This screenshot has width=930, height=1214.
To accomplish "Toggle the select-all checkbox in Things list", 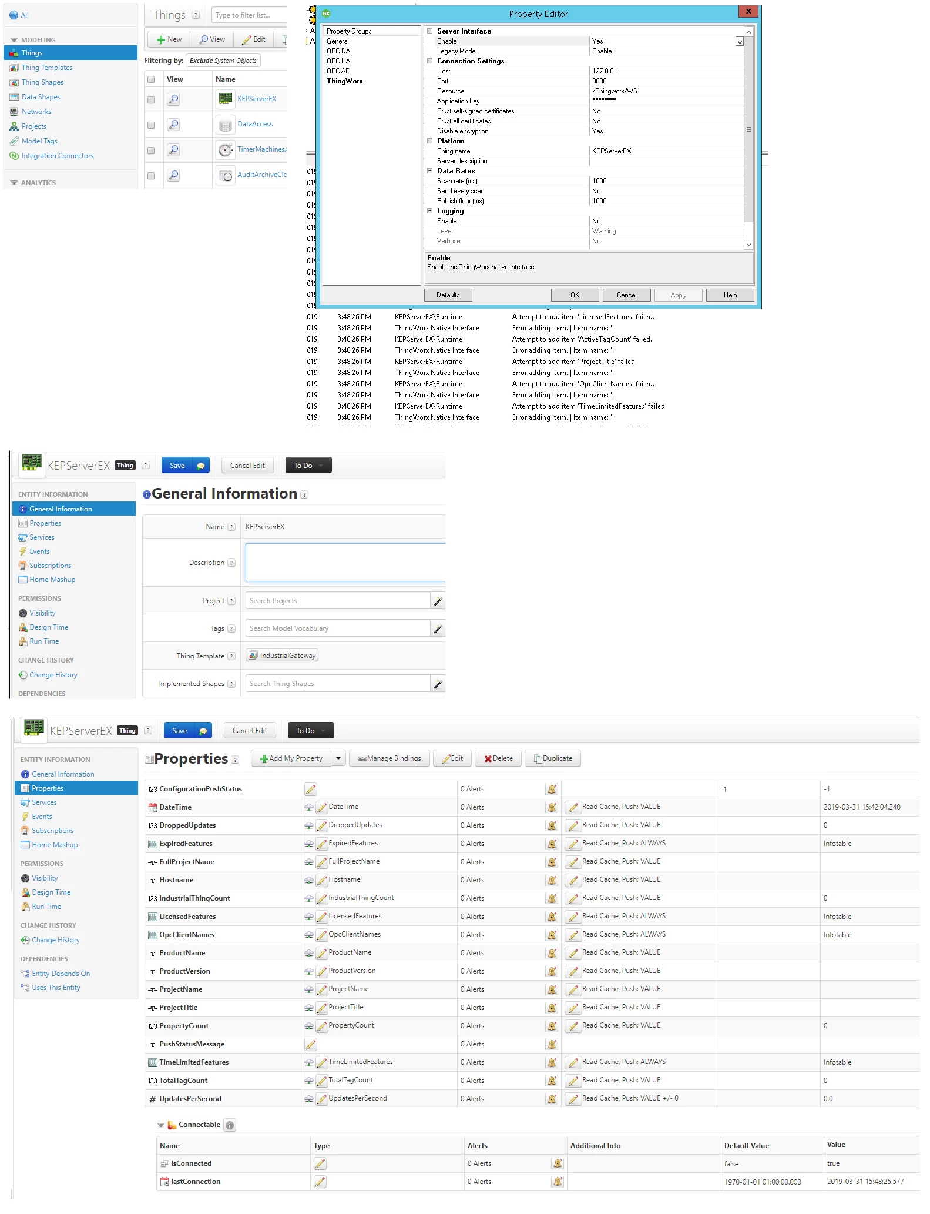I will click(151, 79).
